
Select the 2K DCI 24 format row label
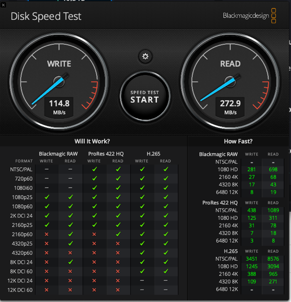(21, 216)
